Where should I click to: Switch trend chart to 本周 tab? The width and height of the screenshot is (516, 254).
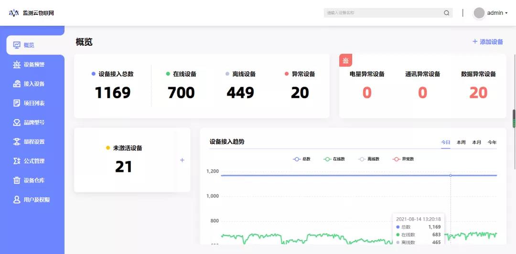[461, 142]
